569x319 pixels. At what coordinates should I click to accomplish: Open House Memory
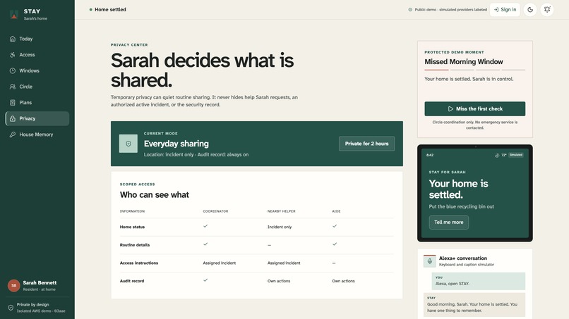[x=37, y=135]
